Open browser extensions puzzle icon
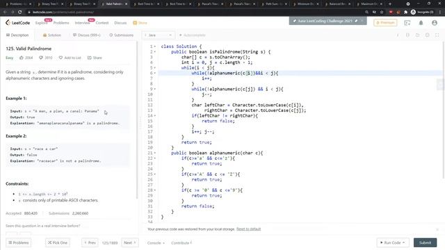 pos(405,12)
